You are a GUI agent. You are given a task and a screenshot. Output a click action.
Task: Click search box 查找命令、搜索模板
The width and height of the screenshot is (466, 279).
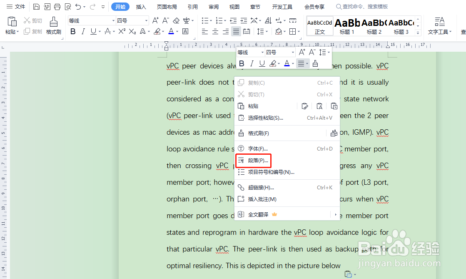tap(362, 7)
